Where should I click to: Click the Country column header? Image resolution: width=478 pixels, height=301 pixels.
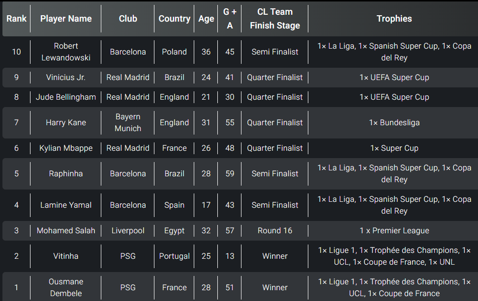tap(175, 19)
